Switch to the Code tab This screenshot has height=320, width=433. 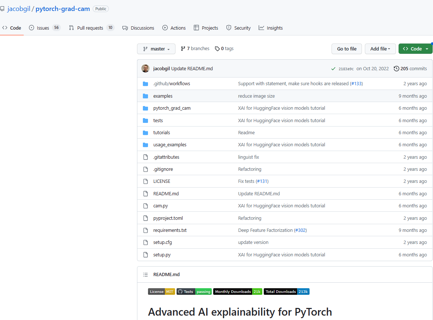point(12,28)
